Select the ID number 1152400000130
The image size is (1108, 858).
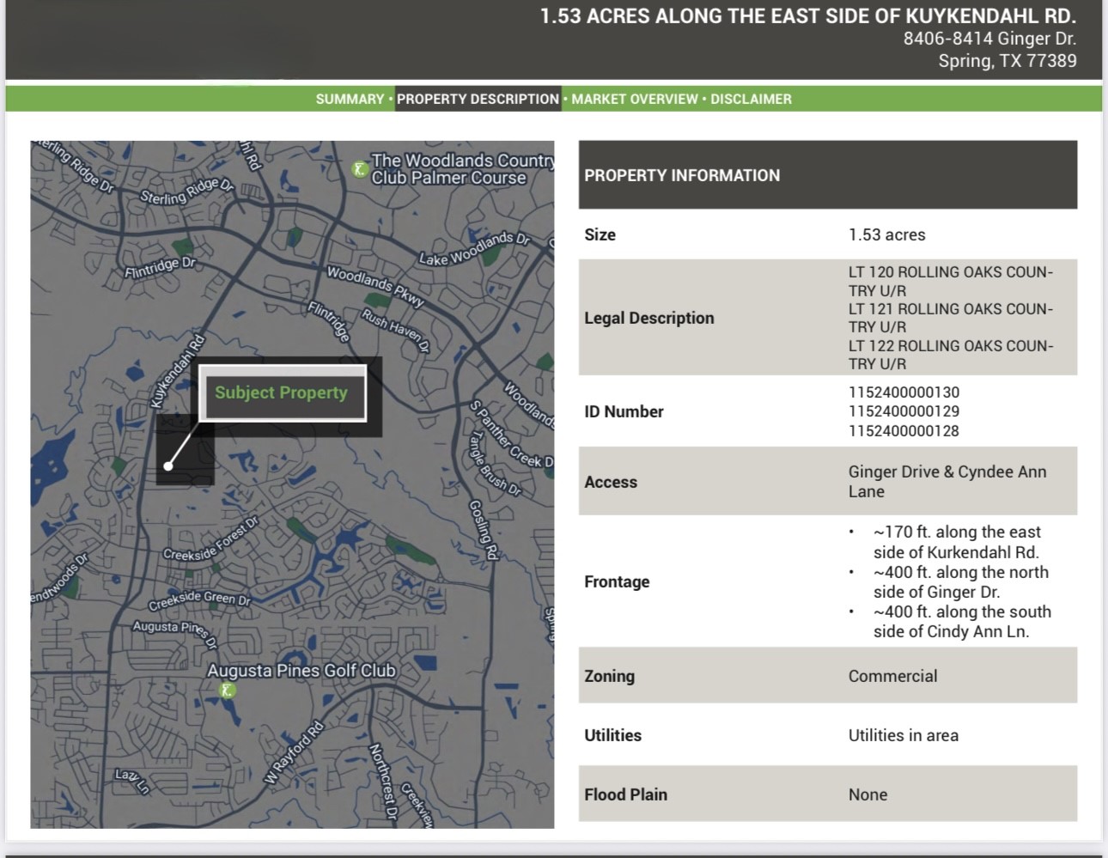tap(904, 392)
